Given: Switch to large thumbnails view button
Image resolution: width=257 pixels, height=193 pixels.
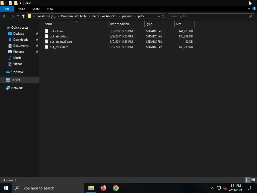Looking at the screenshot, I should pos(253,180).
